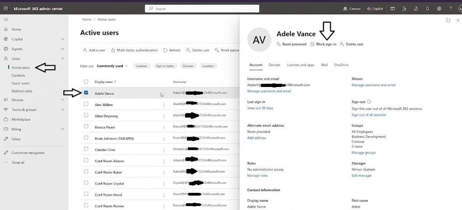Click Block sign-in for Adele Vance
The image size is (462, 210).
pyautogui.click(x=323, y=44)
